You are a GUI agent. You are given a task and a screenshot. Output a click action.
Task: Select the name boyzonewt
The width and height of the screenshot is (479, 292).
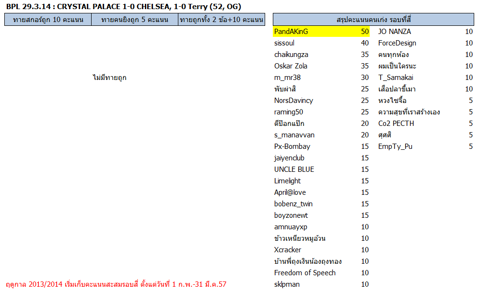(291, 215)
